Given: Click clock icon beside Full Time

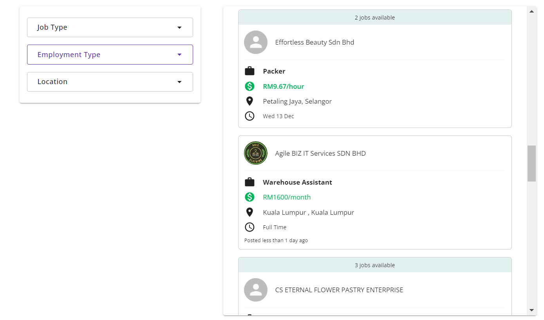Looking at the screenshot, I should click(x=249, y=227).
